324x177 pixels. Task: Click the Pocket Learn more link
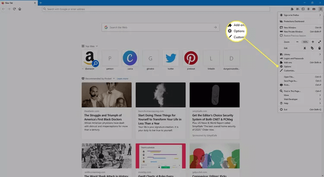click(x=122, y=79)
